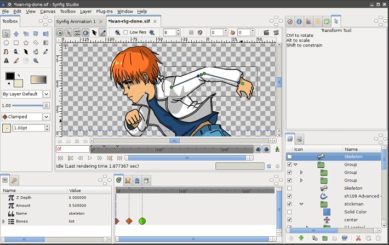389x245 pixels.
Task: Enable the Low Res checkbox
Action: (x=126, y=32)
